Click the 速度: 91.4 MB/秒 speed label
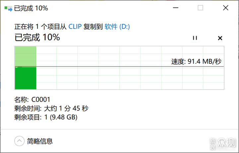Image resolution: width=239 pixels, height=153 pixels. pyautogui.click(x=196, y=62)
